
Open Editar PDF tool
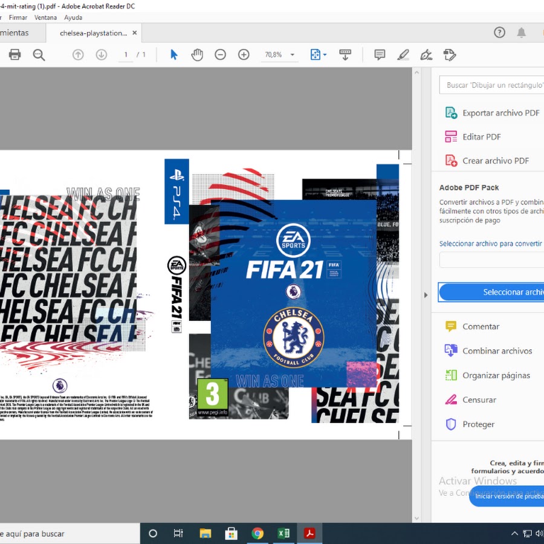point(473,137)
